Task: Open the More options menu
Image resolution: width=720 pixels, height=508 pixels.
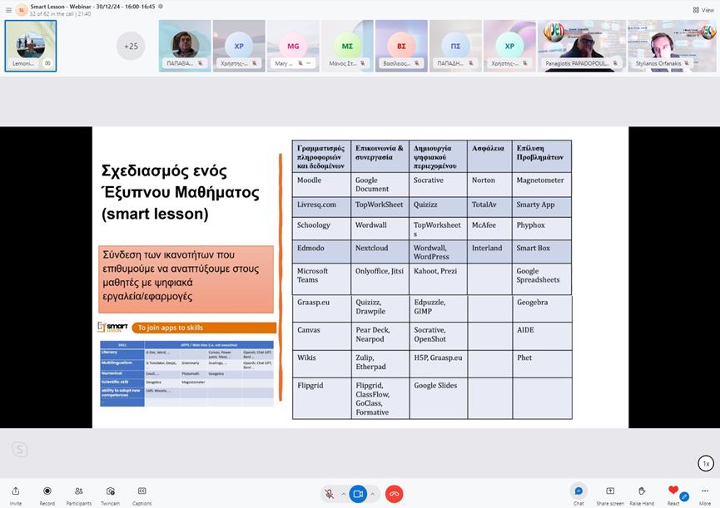Action: click(705, 491)
